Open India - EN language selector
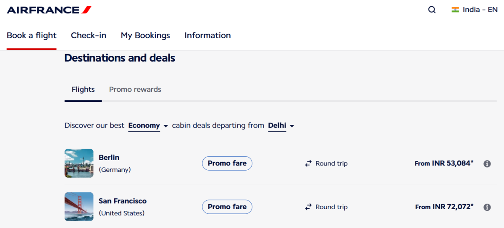The width and height of the screenshot is (504, 228). pos(480,10)
